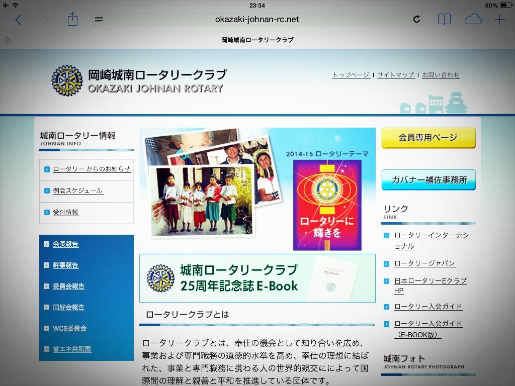Image resolution: width=515 pixels, height=386 pixels.
Task: Click bullet icon beside 委員会報告
Action: pyautogui.click(x=47, y=286)
